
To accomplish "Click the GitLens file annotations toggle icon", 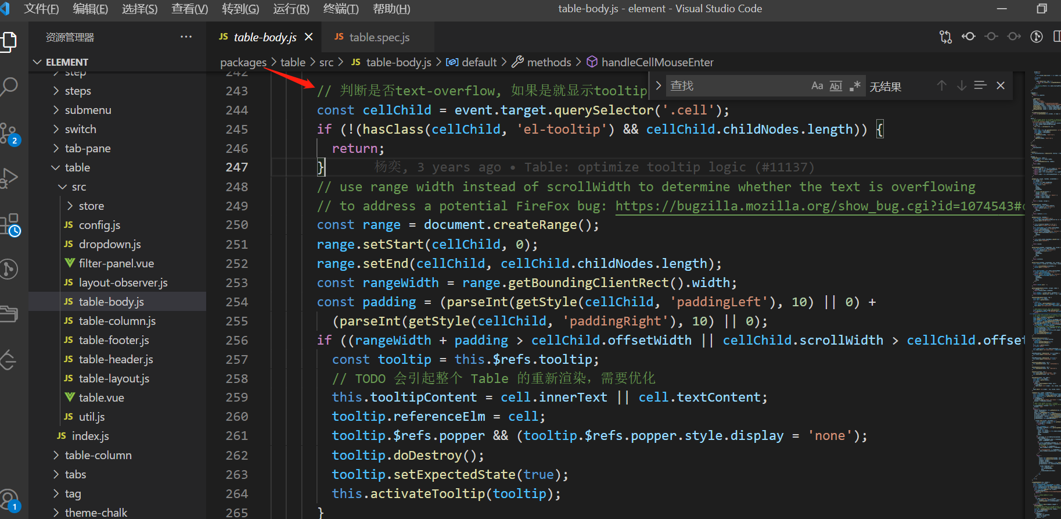I will click(x=1037, y=37).
